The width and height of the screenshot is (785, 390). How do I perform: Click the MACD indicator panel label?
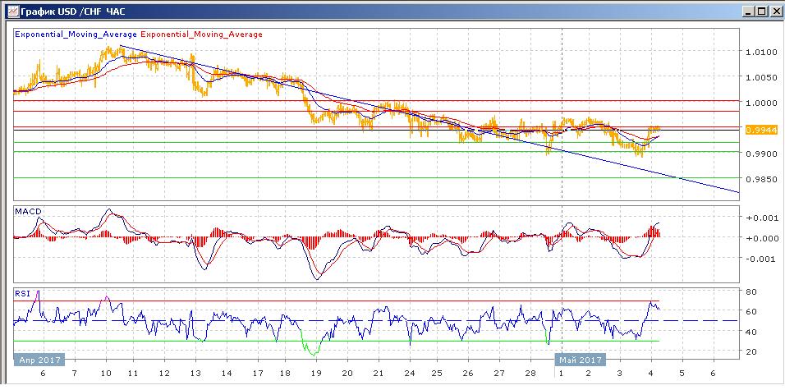(29, 212)
